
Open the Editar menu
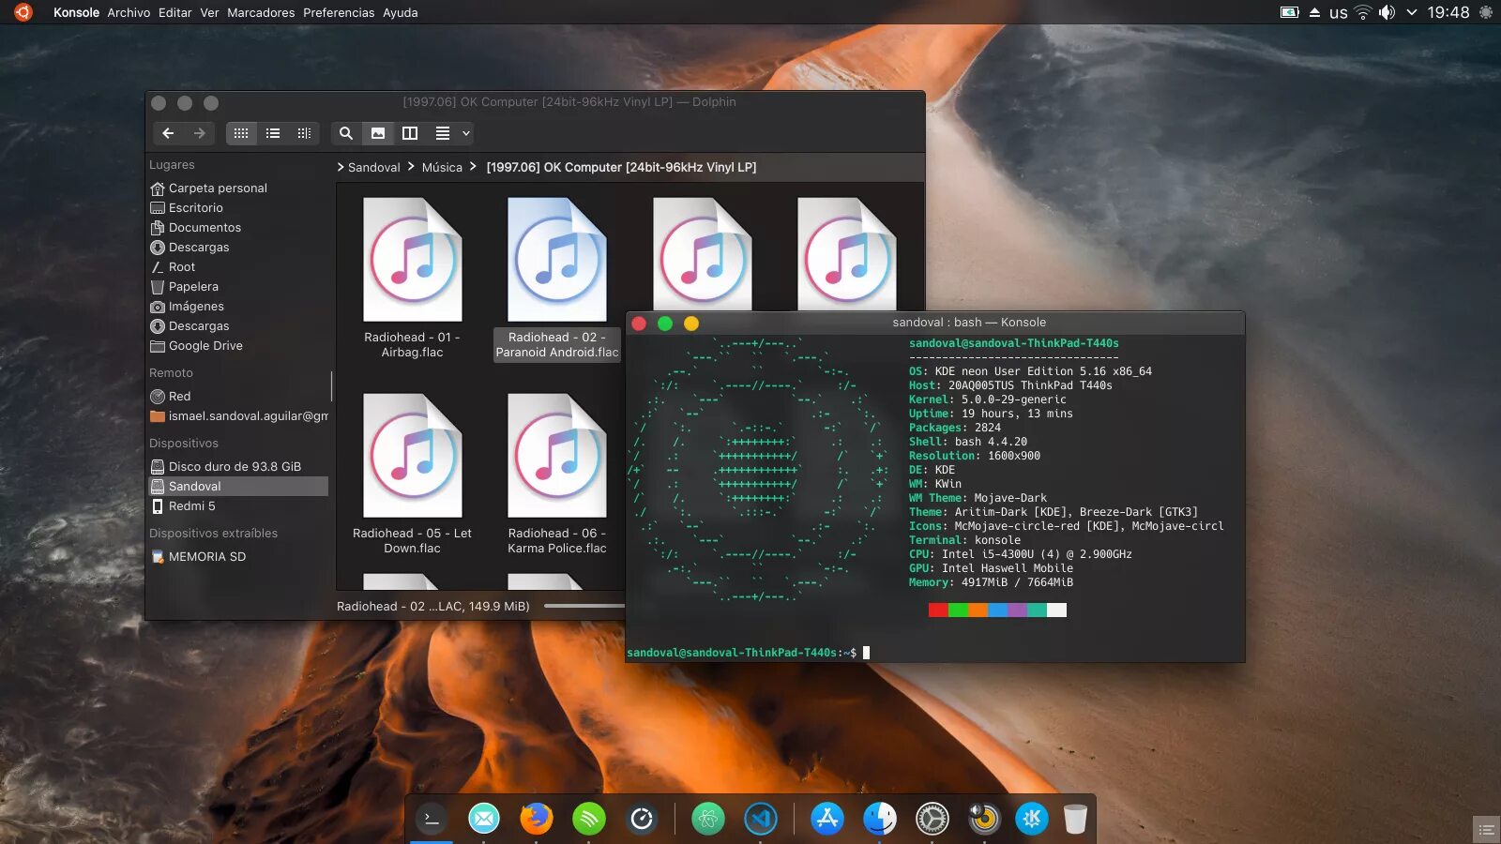click(175, 12)
